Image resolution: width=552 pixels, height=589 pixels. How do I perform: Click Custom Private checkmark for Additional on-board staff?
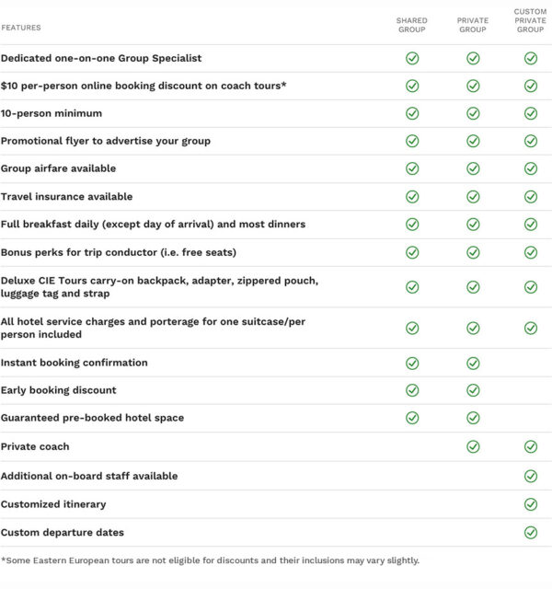click(531, 476)
